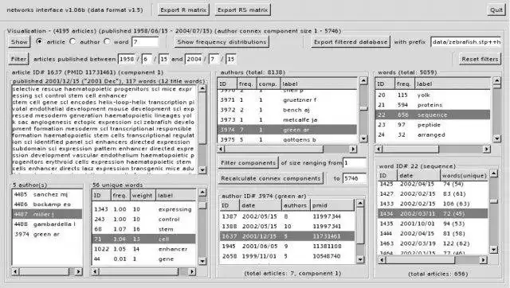Click the scroll right arrow under authors list
Image resolution: width=510 pixels, height=288 pixels.
point(353,149)
